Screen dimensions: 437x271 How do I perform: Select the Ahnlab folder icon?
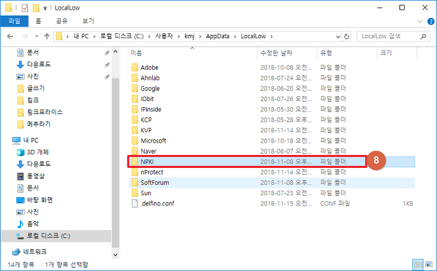[135, 78]
